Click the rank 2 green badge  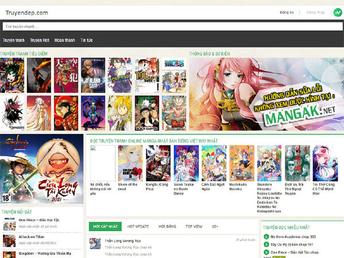point(266,244)
